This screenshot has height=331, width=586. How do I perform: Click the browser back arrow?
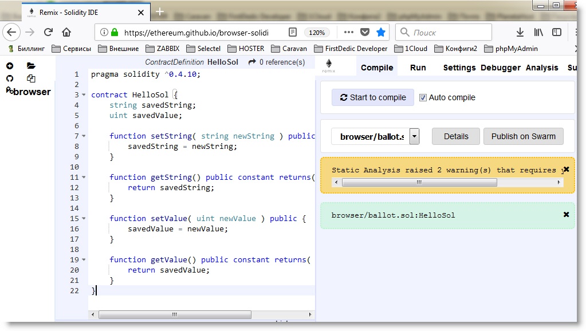pyautogui.click(x=11, y=32)
